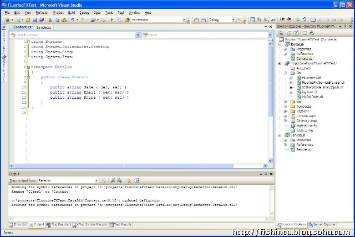Click the New Project toolbar icon
This screenshot has width=355, height=237.
pos(7,20)
